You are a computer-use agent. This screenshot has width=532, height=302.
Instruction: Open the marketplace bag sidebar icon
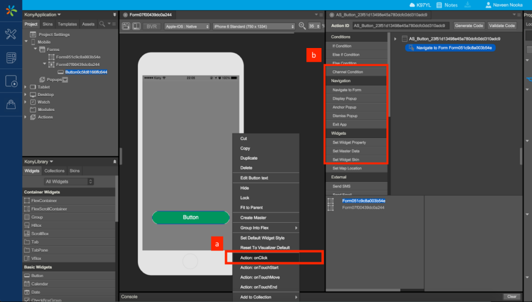[11, 104]
